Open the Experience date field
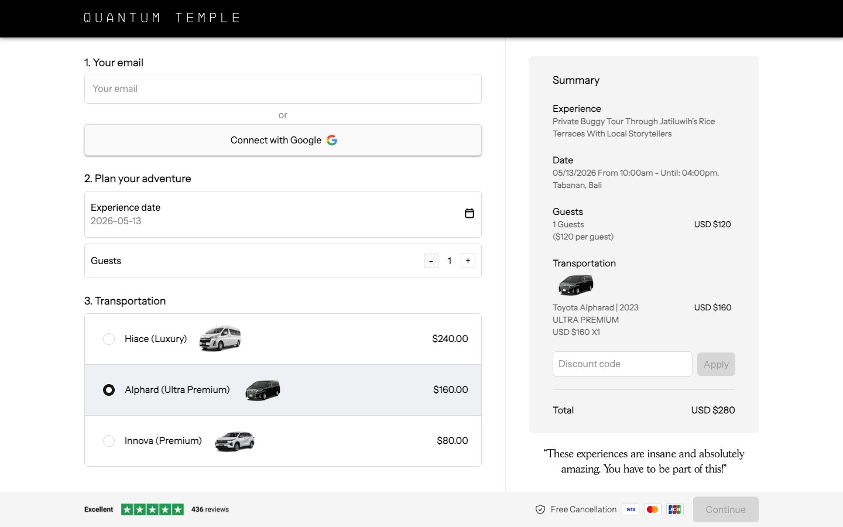Viewport: 843px width, 527px height. coord(283,214)
